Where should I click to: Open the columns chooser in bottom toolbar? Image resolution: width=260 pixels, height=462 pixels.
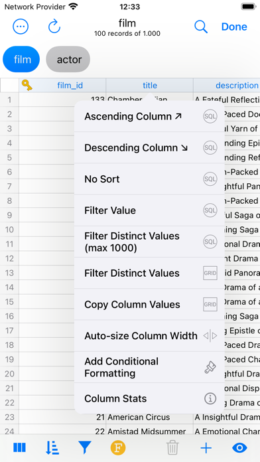tap(19, 448)
